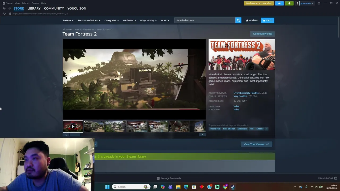Select the trailer video thumbnail
Screen dimensions: 340x191
(73, 126)
